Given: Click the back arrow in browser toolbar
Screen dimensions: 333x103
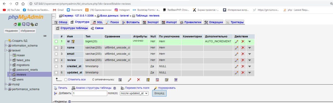Looking at the screenshot, I should point(4,4).
